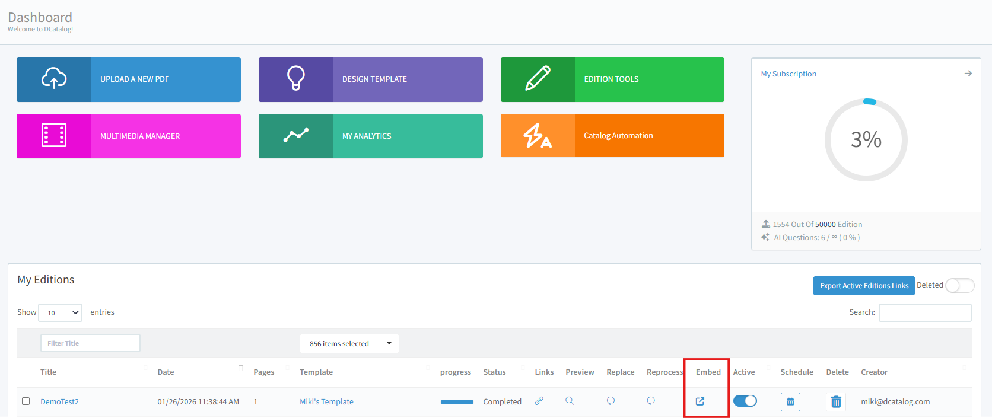Open the Upload a New PDF tile
992x418 pixels.
[129, 79]
